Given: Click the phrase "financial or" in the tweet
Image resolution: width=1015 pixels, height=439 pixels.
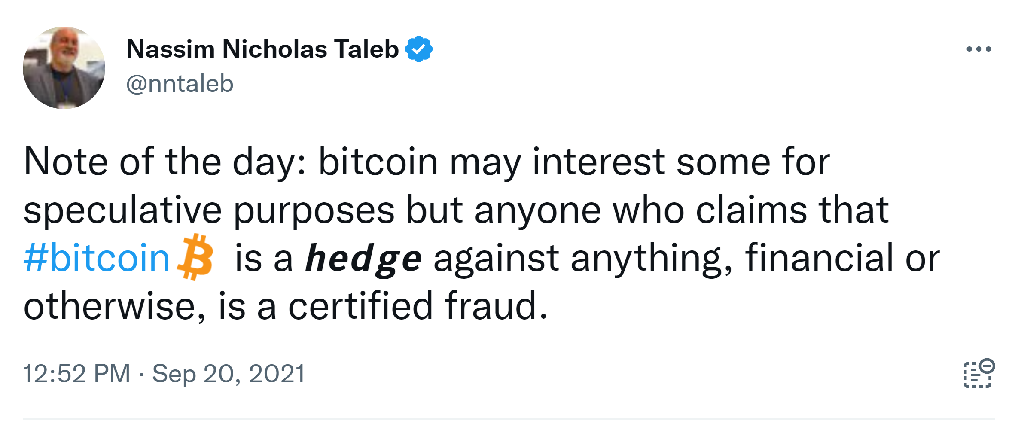Looking at the screenshot, I should click(x=842, y=258).
